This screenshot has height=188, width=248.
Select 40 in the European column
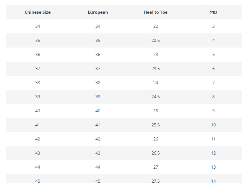click(98, 111)
